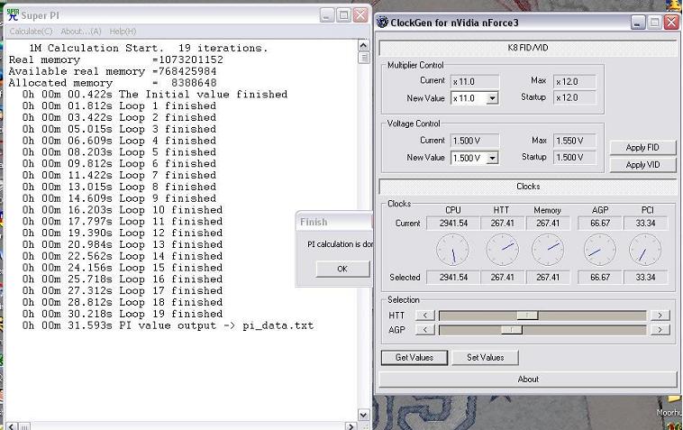This screenshot has height=430, width=683.
Task: Open the multiplier New Value dropdown
Action: click(492, 98)
